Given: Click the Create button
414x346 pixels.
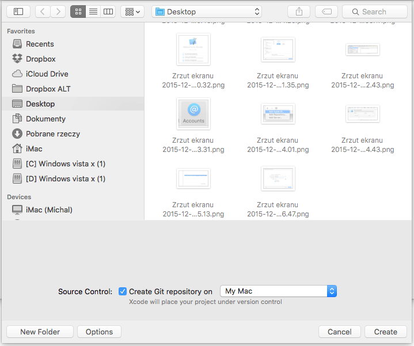Looking at the screenshot, I should pos(385,332).
